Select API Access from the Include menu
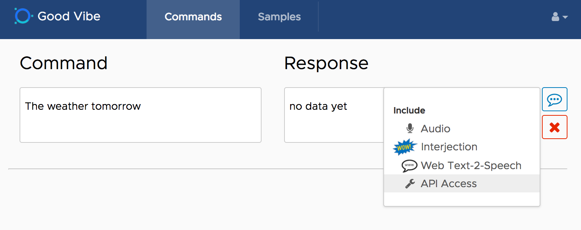The height and width of the screenshot is (230, 581). click(449, 184)
